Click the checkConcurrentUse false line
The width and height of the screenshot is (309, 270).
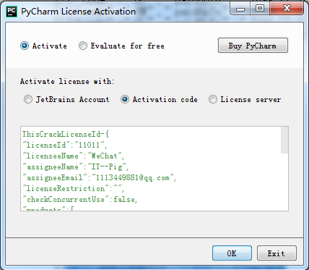(x=80, y=200)
